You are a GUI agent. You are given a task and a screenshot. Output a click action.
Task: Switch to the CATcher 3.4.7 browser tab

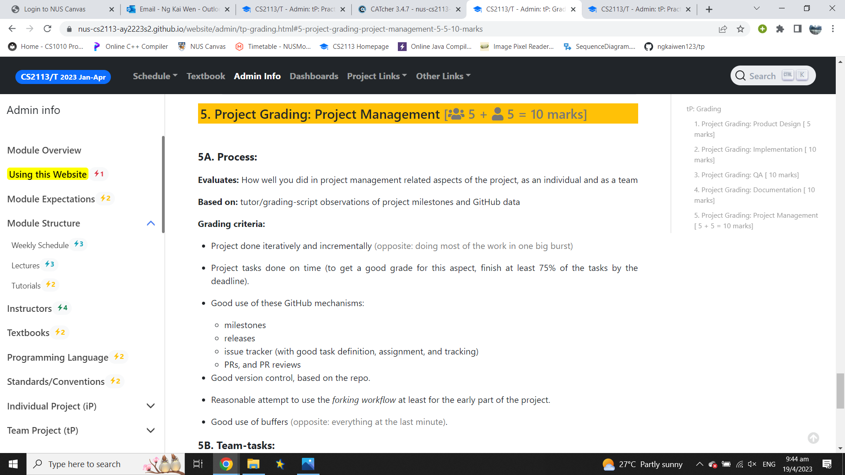pyautogui.click(x=405, y=9)
